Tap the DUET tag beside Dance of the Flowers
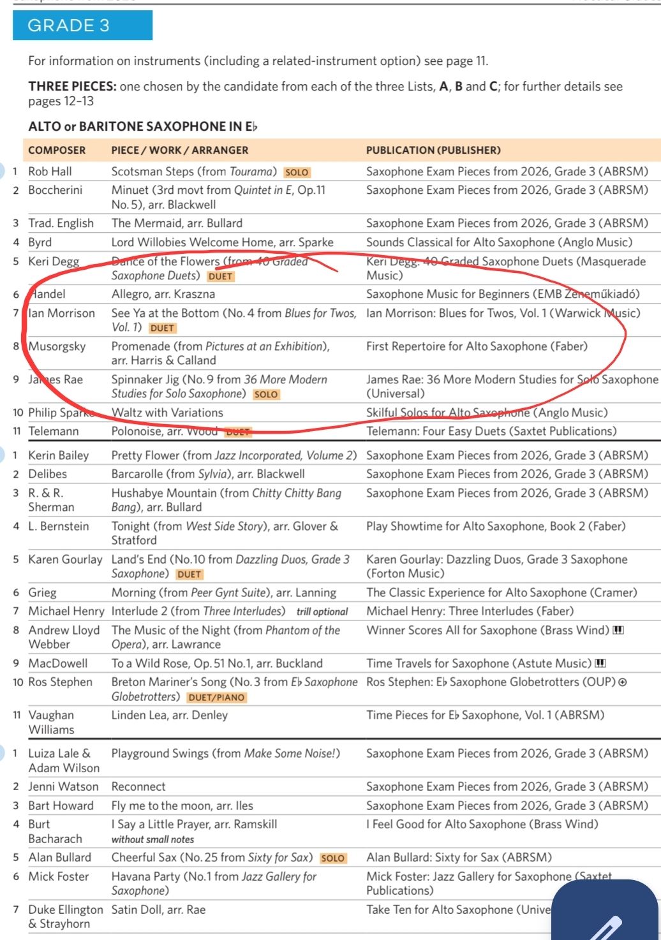661x940 pixels. [221, 276]
